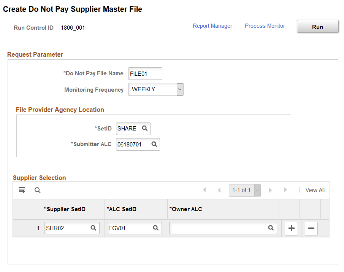Open the SetID lookup magnifier
This screenshot has height=272, width=344.
[x=145, y=129]
